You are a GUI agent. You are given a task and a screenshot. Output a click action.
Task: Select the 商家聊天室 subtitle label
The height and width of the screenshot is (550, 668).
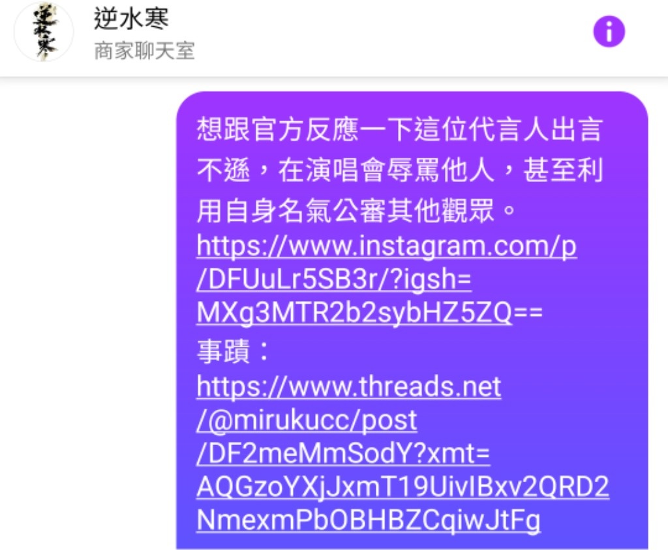pos(144,51)
